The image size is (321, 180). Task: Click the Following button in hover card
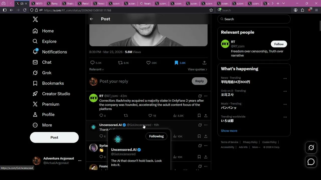156,136
